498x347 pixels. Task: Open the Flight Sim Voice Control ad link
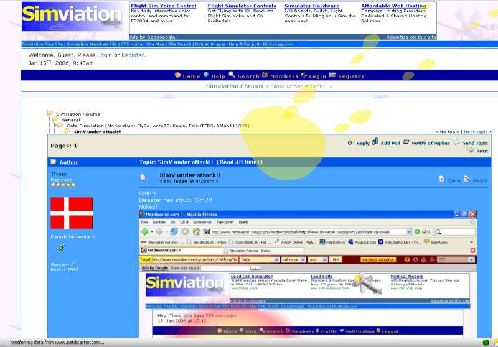tap(164, 6)
